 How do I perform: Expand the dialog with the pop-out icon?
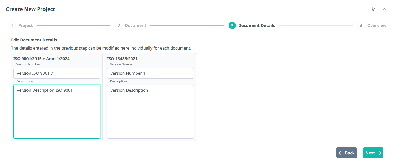pyautogui.click(x=374, y=9)
